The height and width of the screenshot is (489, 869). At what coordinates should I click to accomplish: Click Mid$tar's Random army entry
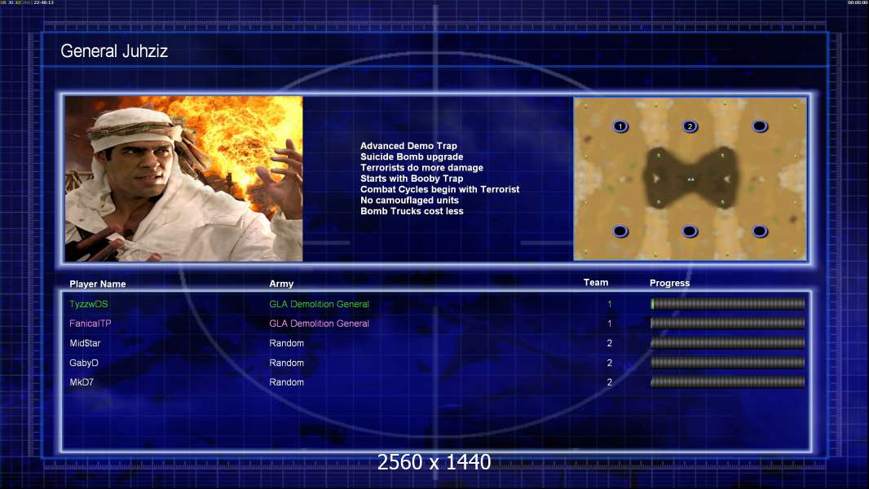click(286, 343)
